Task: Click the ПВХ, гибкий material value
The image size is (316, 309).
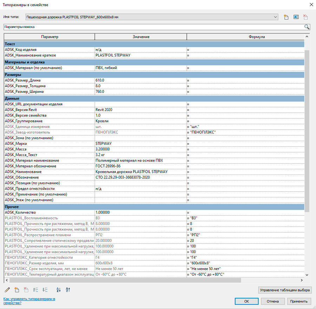Action: (106, 68)
